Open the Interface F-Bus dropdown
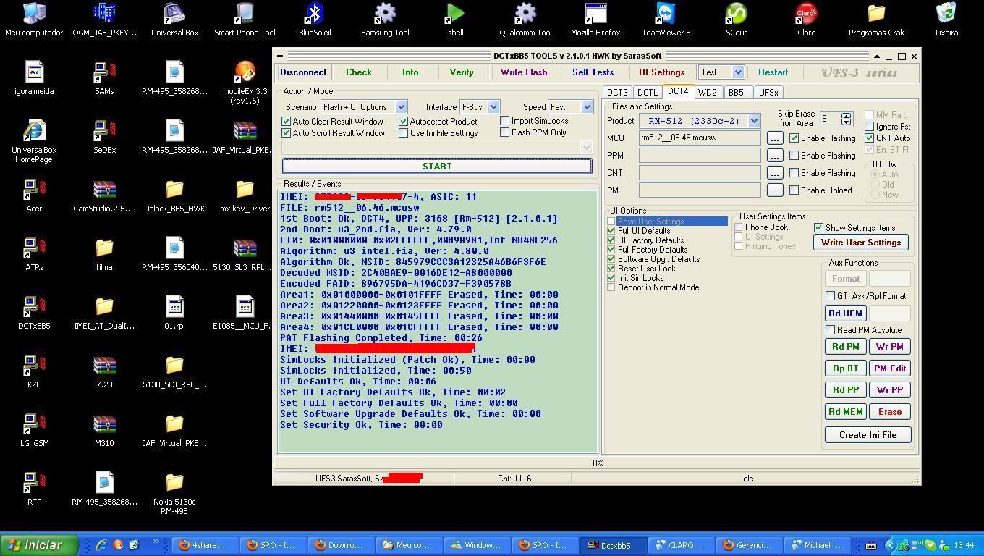This screenshot has height=556, width=984. pyautogui.click(x=493, y=107)
